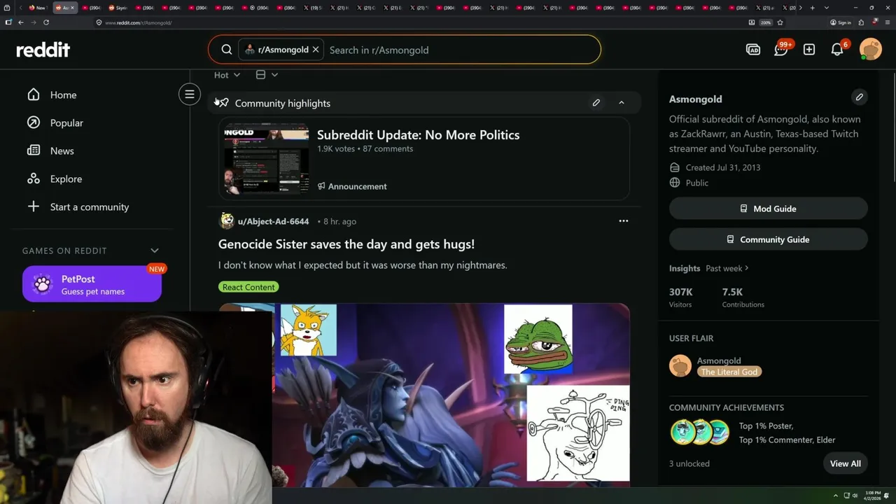Click the 307K Visitors stat
This screenshot has width=896, height=504.
coord(681,297)
